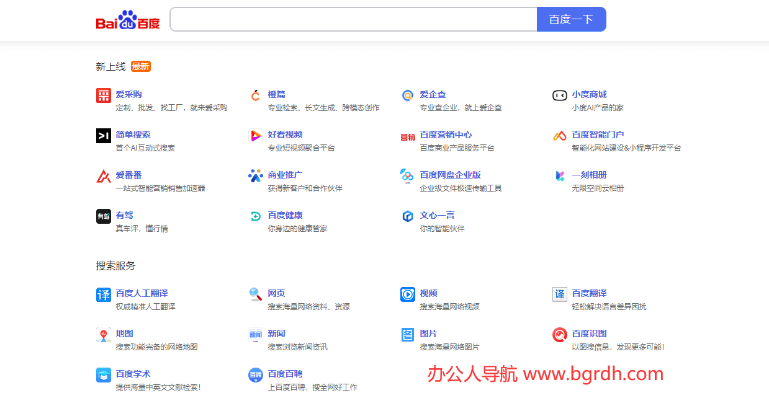
Task: Click the 爱采购 service icon
Action: click(104, 95)
